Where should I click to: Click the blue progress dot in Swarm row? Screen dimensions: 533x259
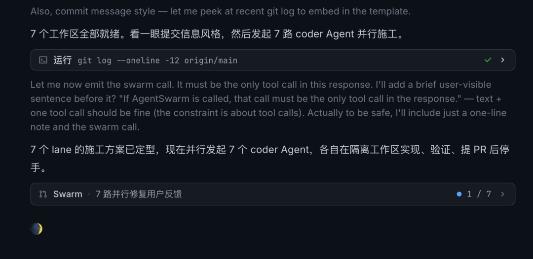click(459, 194)
